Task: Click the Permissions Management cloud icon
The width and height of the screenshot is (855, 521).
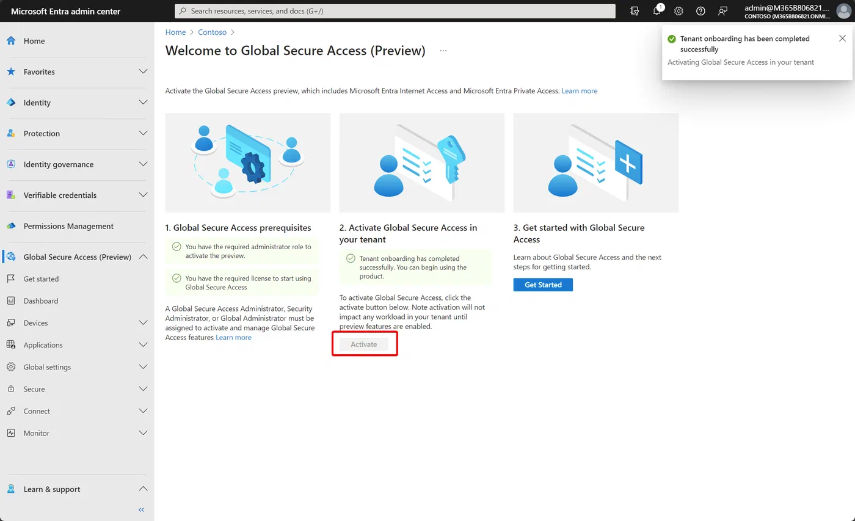Action: (11, 226)
